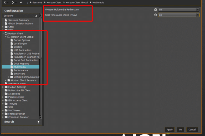
Task: Expand Parallels Client folder
Action: pos(3,97)
